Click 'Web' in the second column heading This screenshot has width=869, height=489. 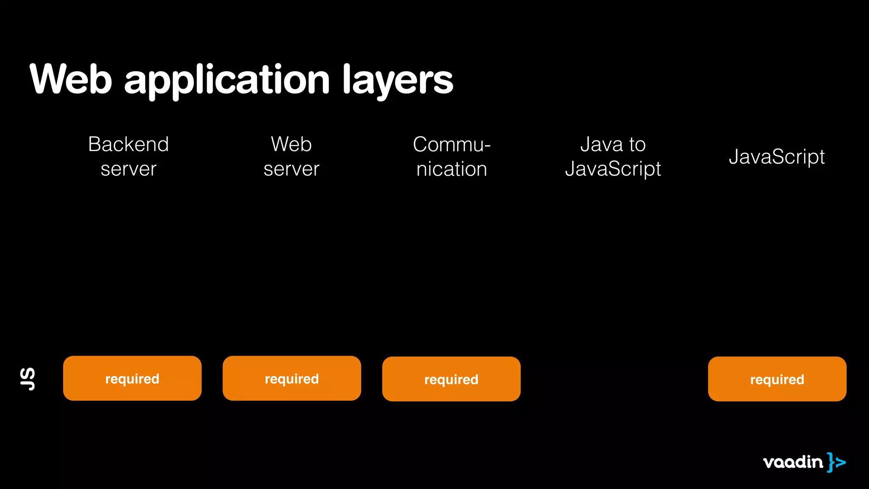pos(292,144)
